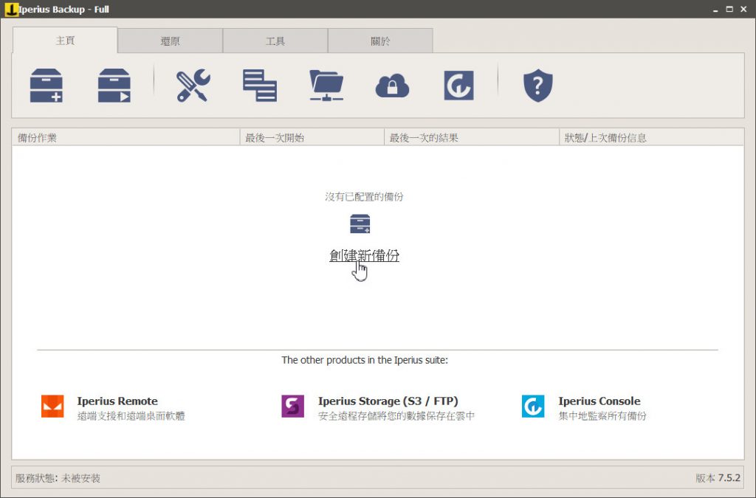Click the cloud security backup icon
Image resolution: width=756 pixels, height=498 pixels.
pos(394,85)
